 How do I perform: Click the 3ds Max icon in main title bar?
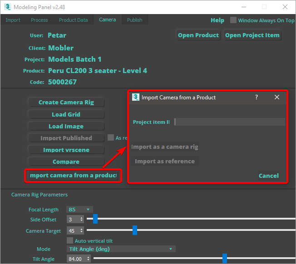(x=7, y=7)
